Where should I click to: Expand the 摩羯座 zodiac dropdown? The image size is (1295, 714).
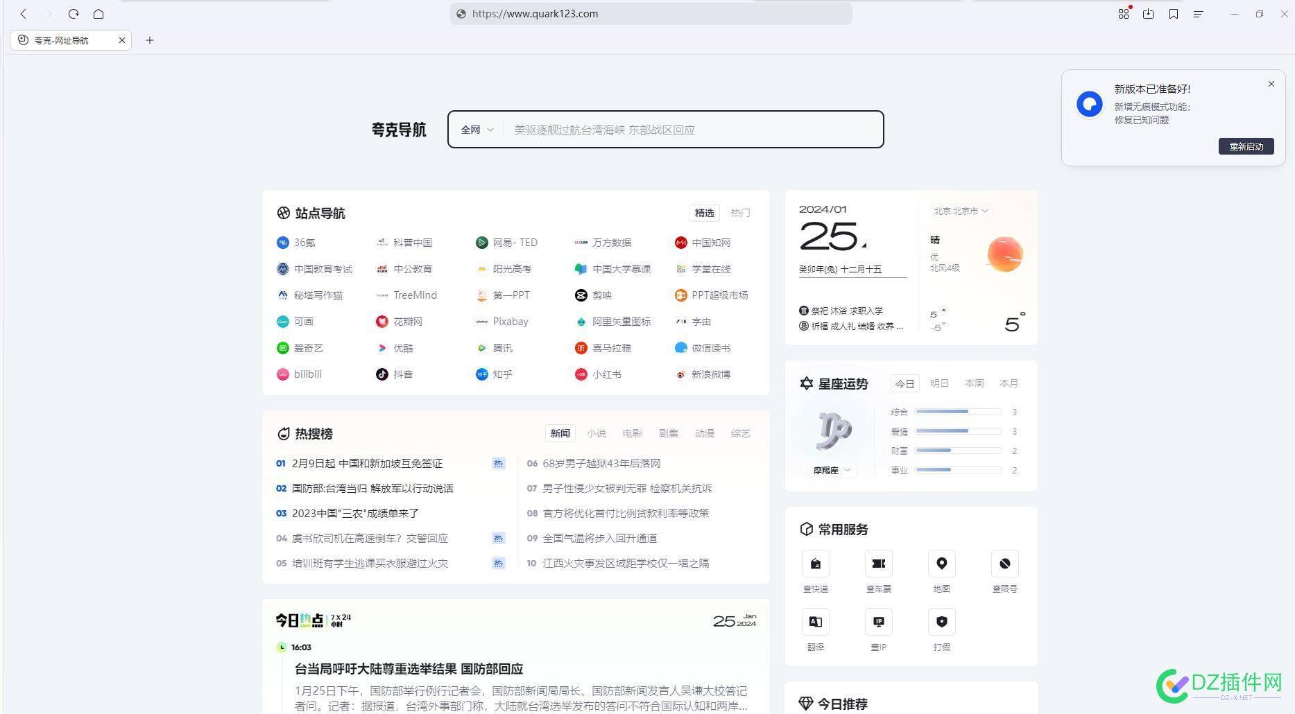click(831, 470)
